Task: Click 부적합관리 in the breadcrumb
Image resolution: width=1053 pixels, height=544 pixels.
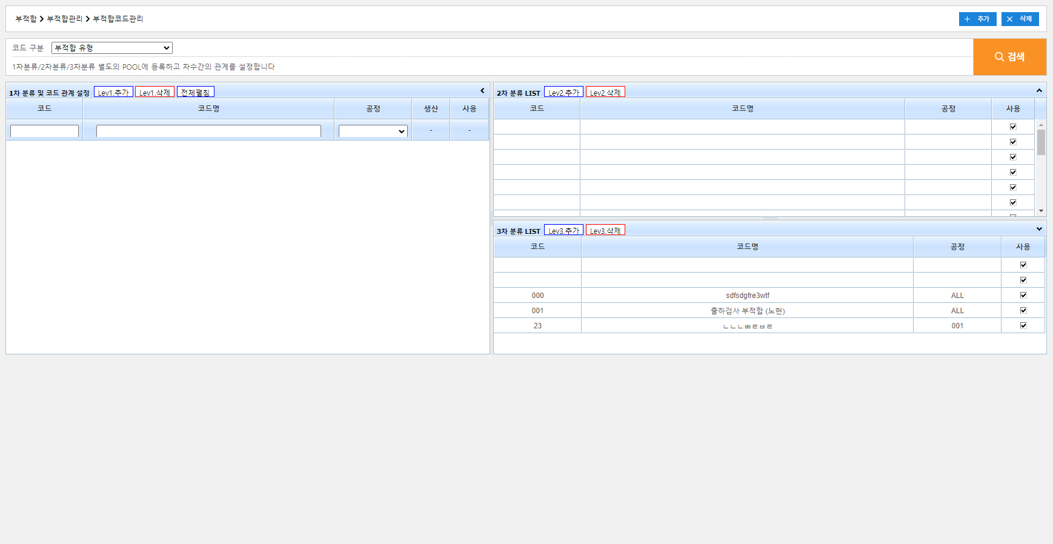Action: pos(65,19)
